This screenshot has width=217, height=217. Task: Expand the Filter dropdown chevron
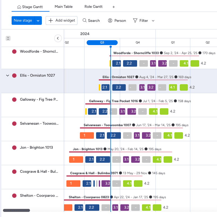coord(153,20)
